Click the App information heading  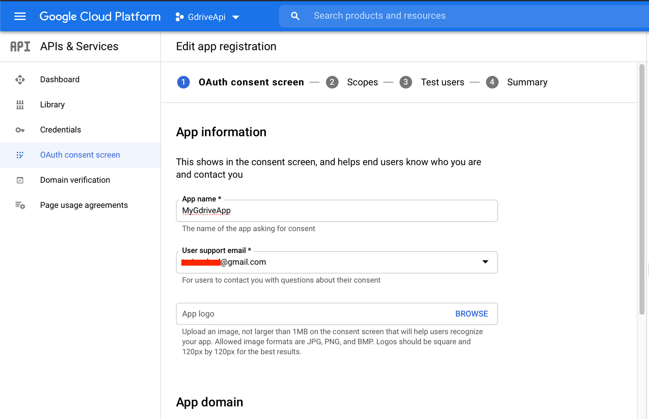pos(221,132)
